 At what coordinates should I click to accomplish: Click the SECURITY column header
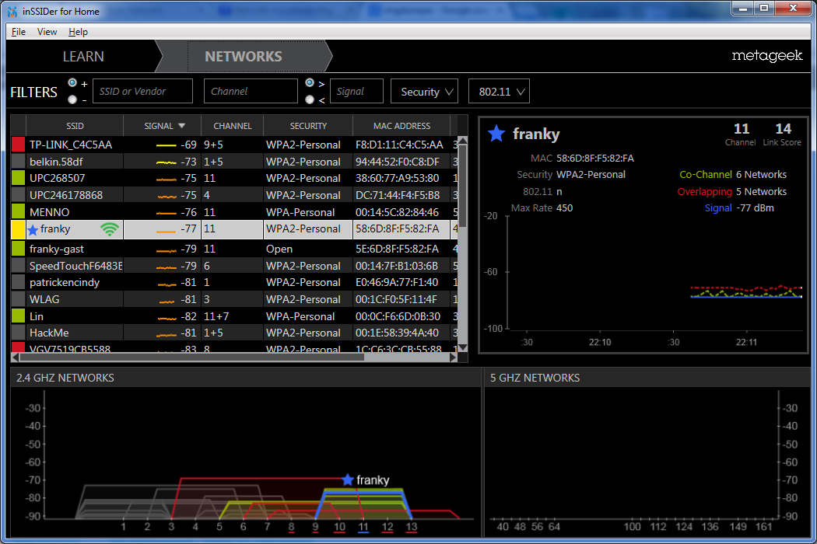pyautogui.click(x=308, y=126)
